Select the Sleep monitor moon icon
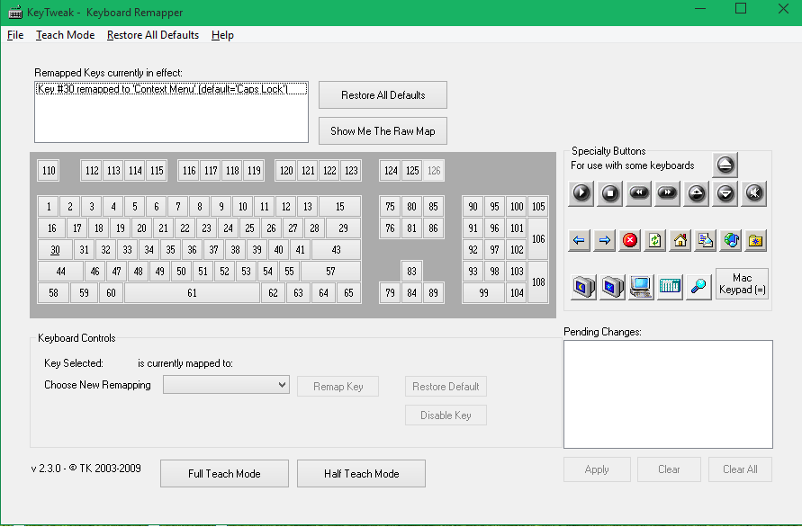 click(583, 287)
